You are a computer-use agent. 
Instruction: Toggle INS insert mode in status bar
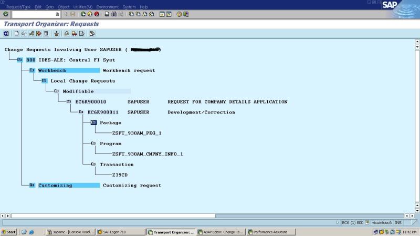click(398, 222)
